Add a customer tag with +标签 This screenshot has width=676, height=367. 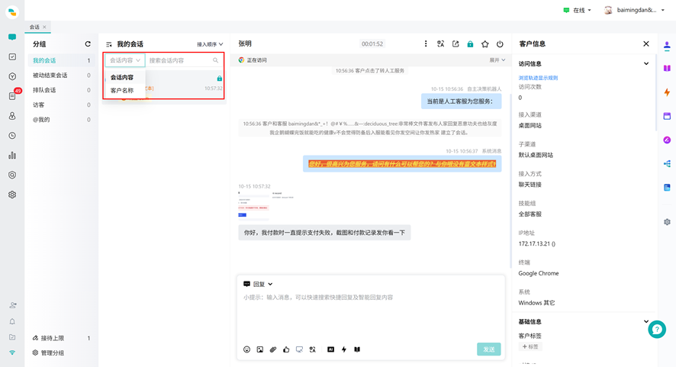[530, 346]
